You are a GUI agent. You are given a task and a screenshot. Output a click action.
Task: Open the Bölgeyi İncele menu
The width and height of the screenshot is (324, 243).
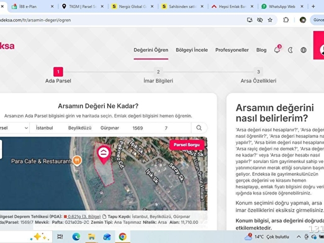pyautogui.click(x=192, y=50)
